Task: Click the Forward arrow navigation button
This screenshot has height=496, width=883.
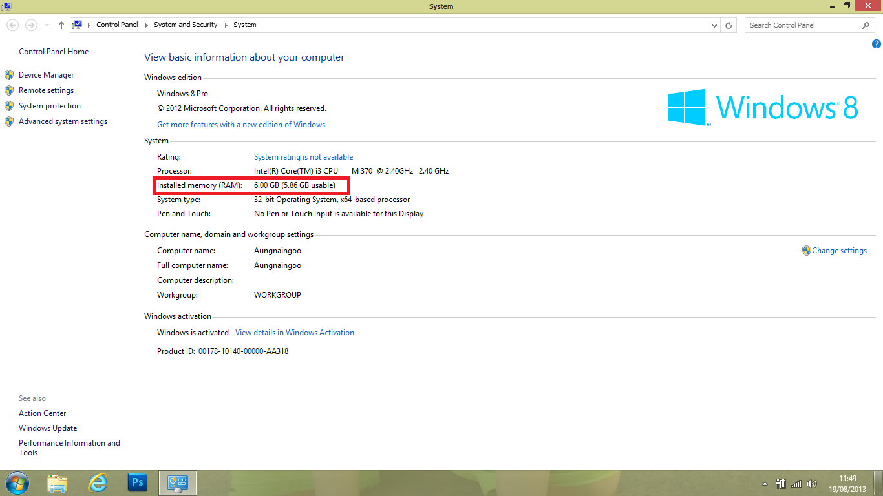Action: tap(31, 25)
